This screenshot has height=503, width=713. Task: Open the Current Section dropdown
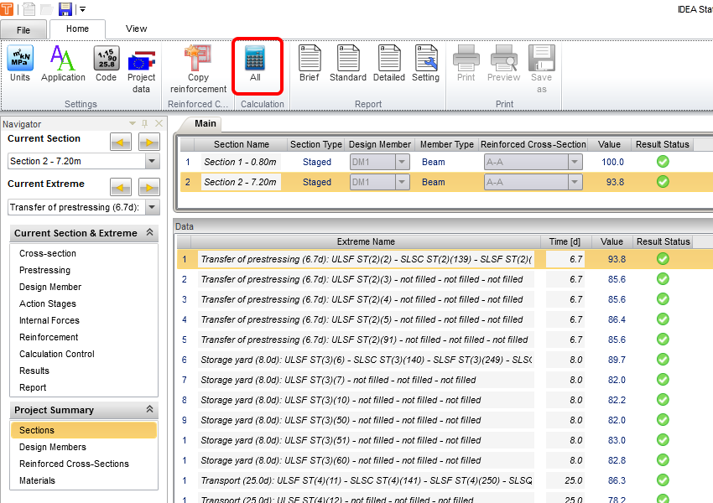coord(152,161)
